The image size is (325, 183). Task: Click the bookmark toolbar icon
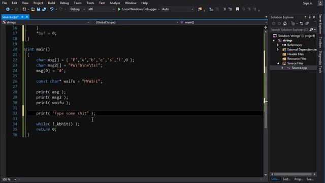click(x=238, y=9)
